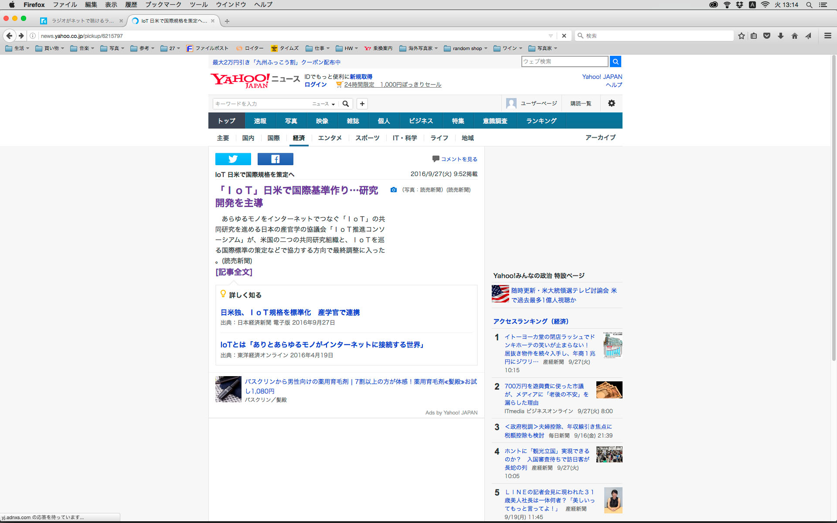
Task: Share article via Twitter button
Action: (x=233, y=159)
